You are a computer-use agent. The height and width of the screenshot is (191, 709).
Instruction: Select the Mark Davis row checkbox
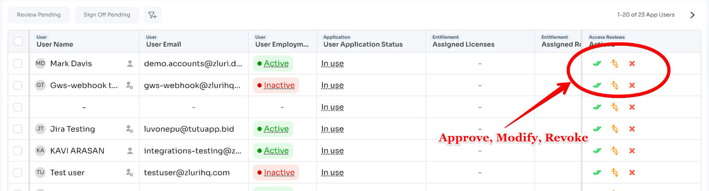pos(18,63)
